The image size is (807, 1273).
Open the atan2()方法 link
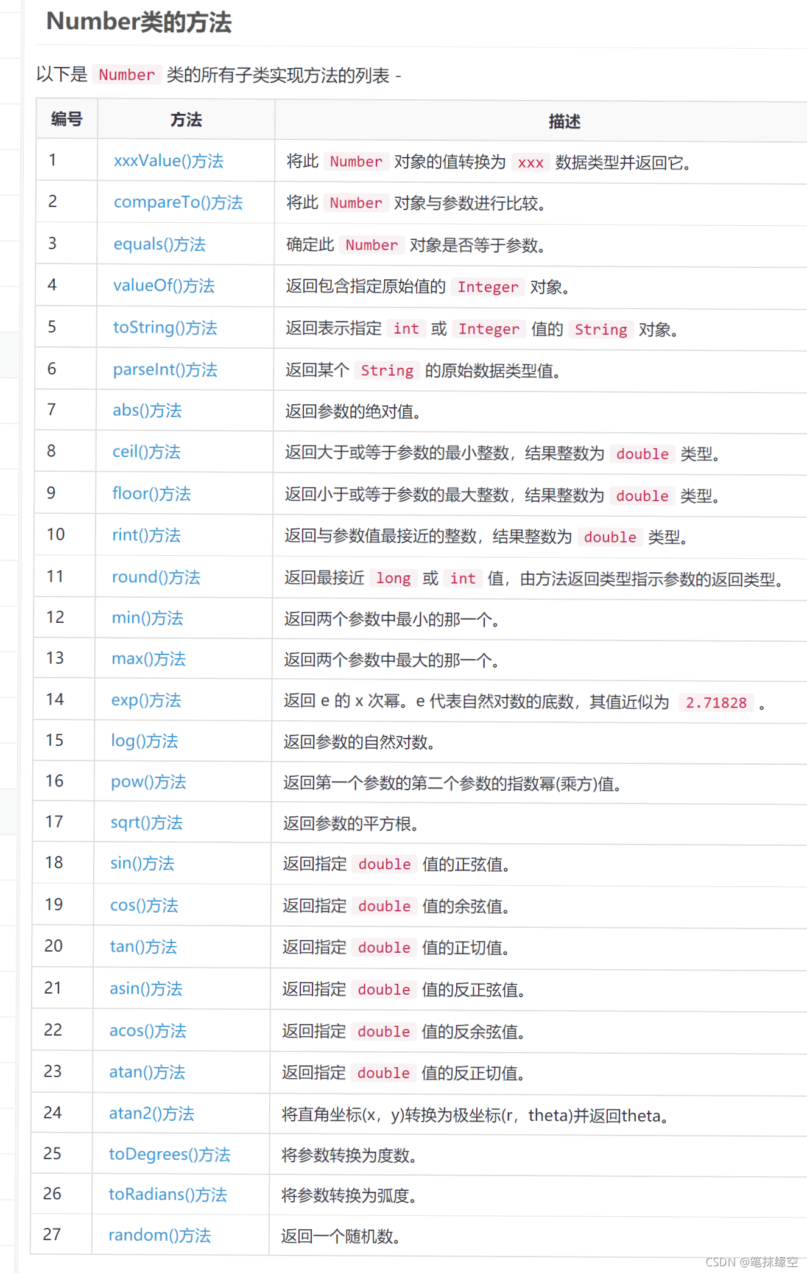152,1113
